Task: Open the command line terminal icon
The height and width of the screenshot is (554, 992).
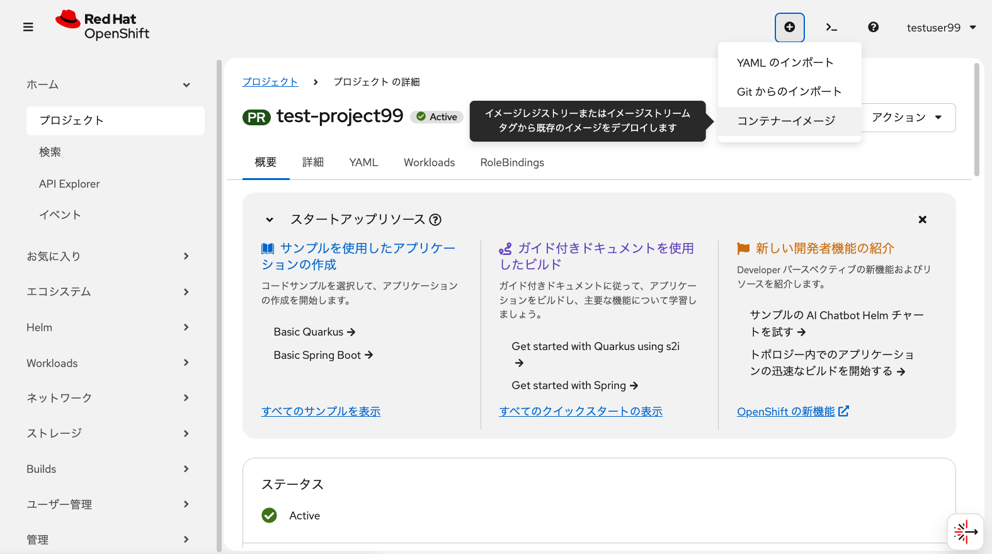Action: tap(831, 27)
